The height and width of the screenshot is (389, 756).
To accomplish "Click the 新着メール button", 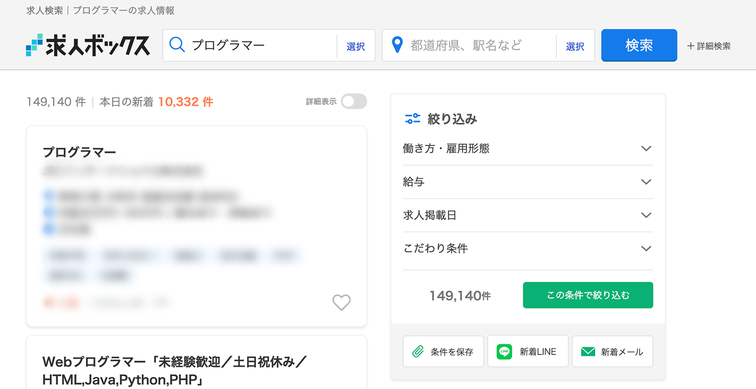I will (612, 351).
